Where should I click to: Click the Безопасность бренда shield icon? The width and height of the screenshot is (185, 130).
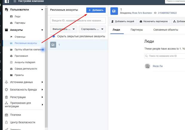(6, 90)
